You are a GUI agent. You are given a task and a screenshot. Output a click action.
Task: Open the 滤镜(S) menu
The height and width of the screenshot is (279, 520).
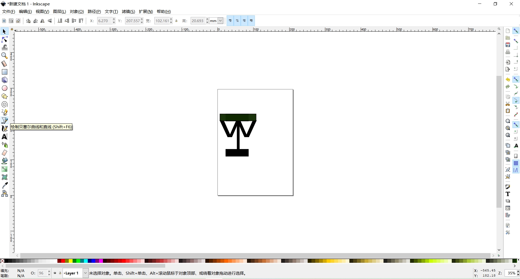(x=128, y=12)
